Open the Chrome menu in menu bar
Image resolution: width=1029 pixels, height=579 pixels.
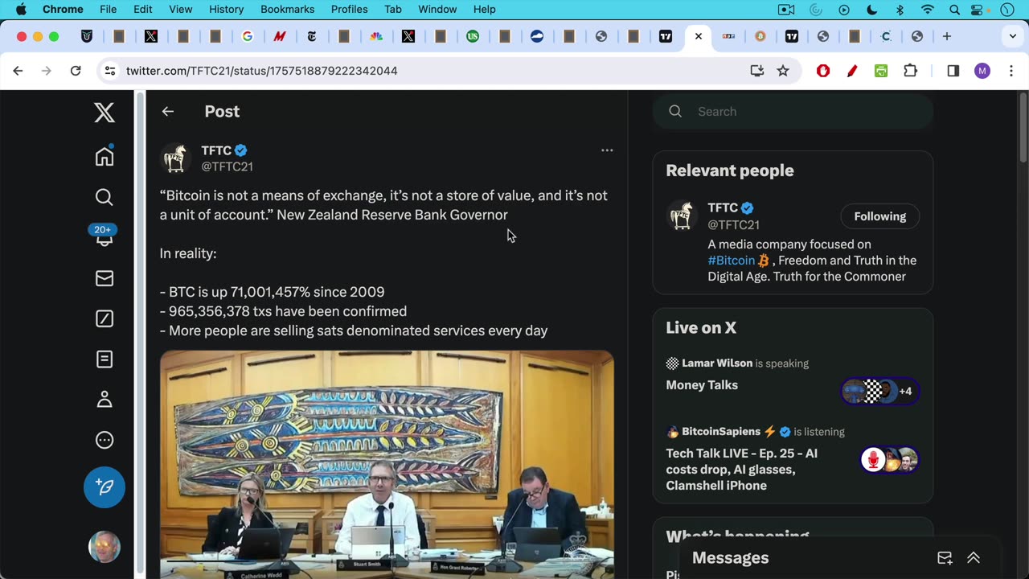pyautogui.click(x=63, y=10)
